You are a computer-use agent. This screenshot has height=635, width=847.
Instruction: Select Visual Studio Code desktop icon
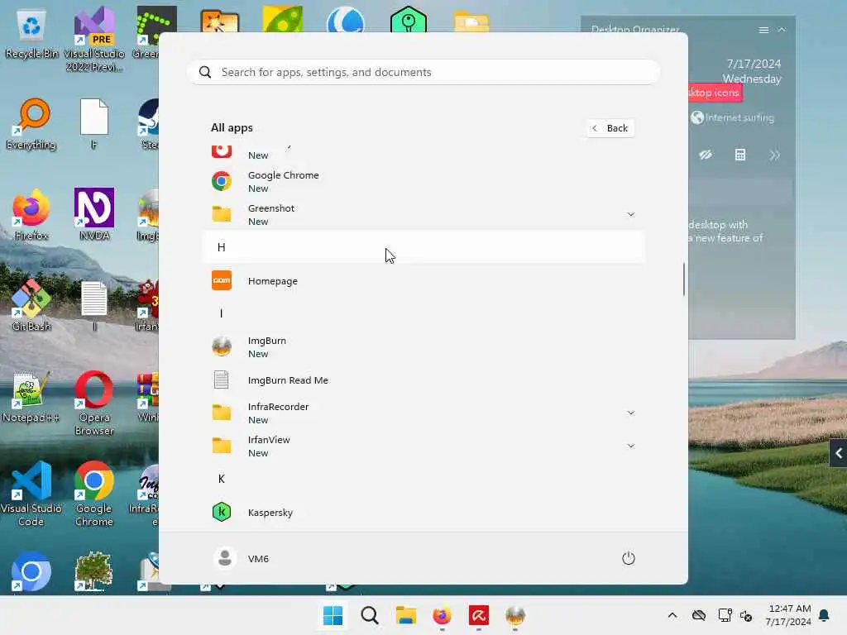(31, 494)
